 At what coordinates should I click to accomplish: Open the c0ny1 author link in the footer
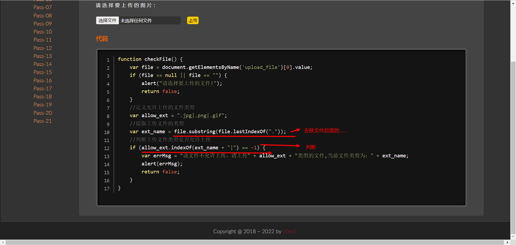(290, 231)
